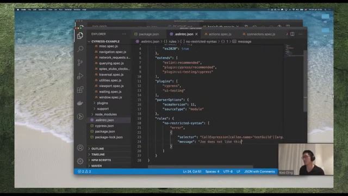Screen dimensions: 348x196
Task: Open the Manage gear icon
Action: (x=80, y=161)
